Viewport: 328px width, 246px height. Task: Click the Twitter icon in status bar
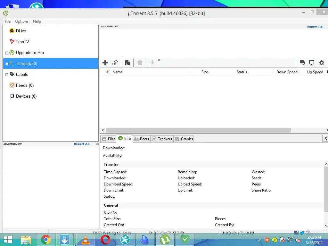[302, 233]
